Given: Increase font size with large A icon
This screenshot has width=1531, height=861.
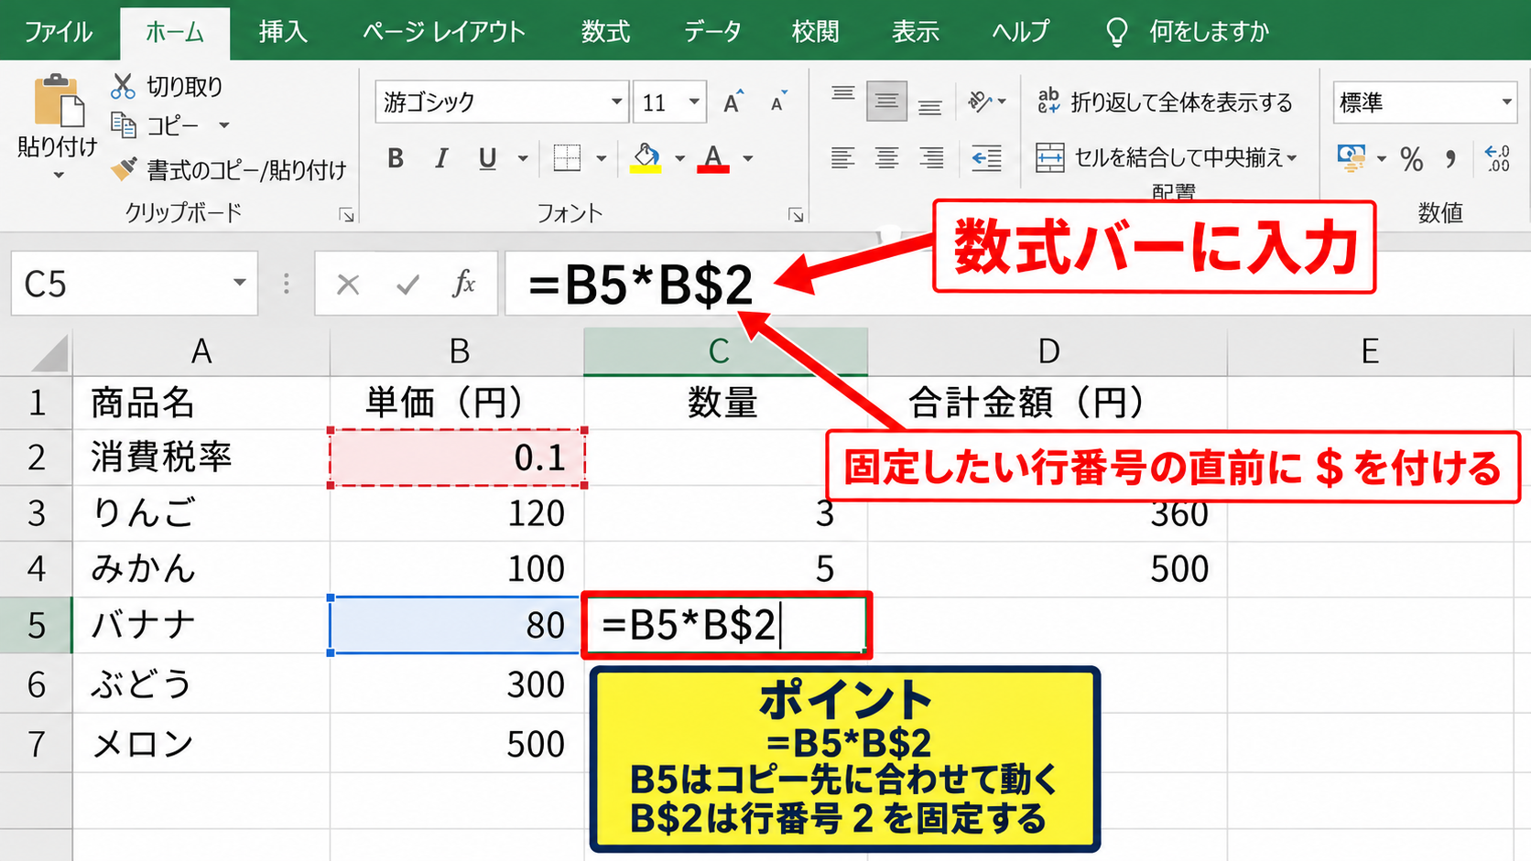Looking at the screenshot, I should (733, 102).
